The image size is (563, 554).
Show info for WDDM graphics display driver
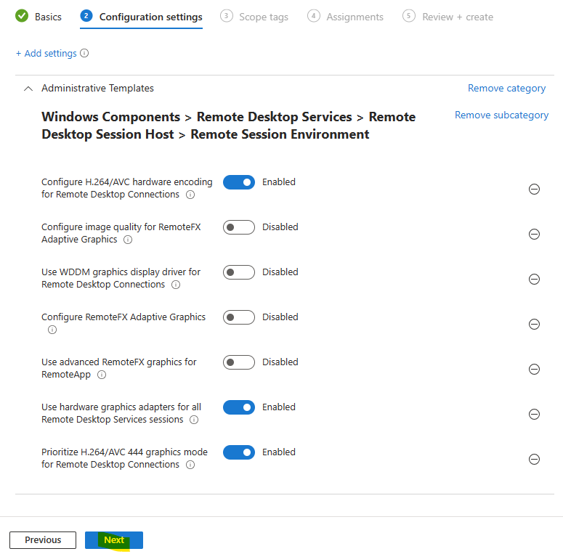click(176, 285)
